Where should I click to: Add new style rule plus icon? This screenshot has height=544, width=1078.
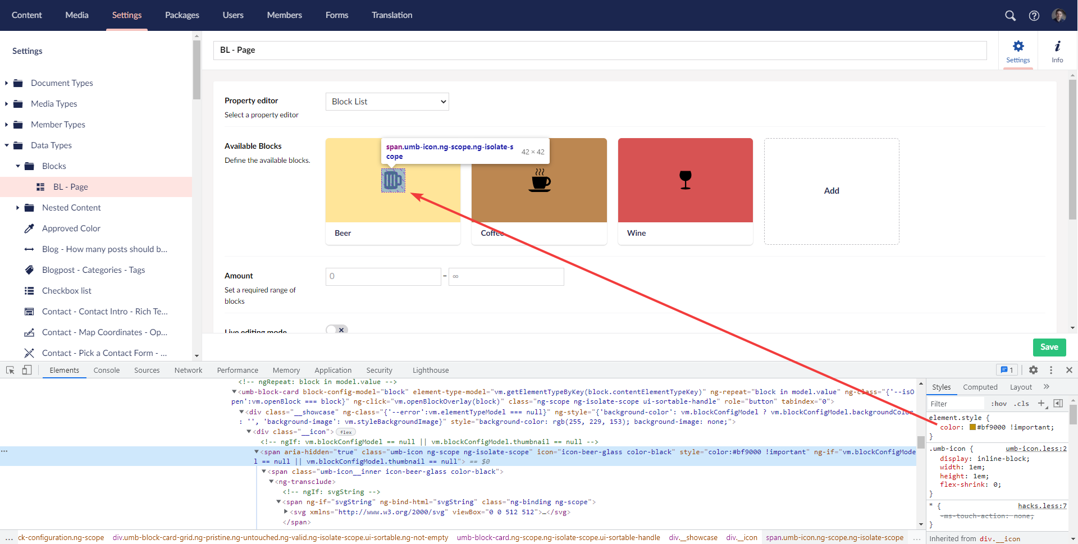click(x=1041, y=403)
